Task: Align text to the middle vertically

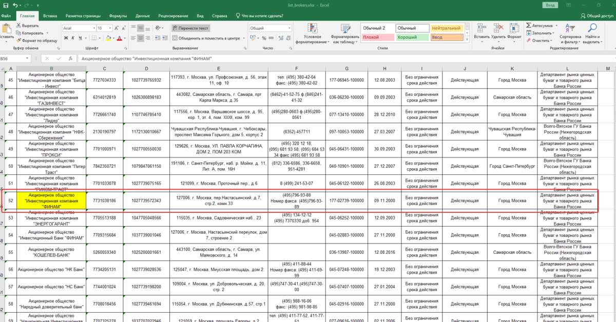Action: pyautogui.click(x=141, y=28)
